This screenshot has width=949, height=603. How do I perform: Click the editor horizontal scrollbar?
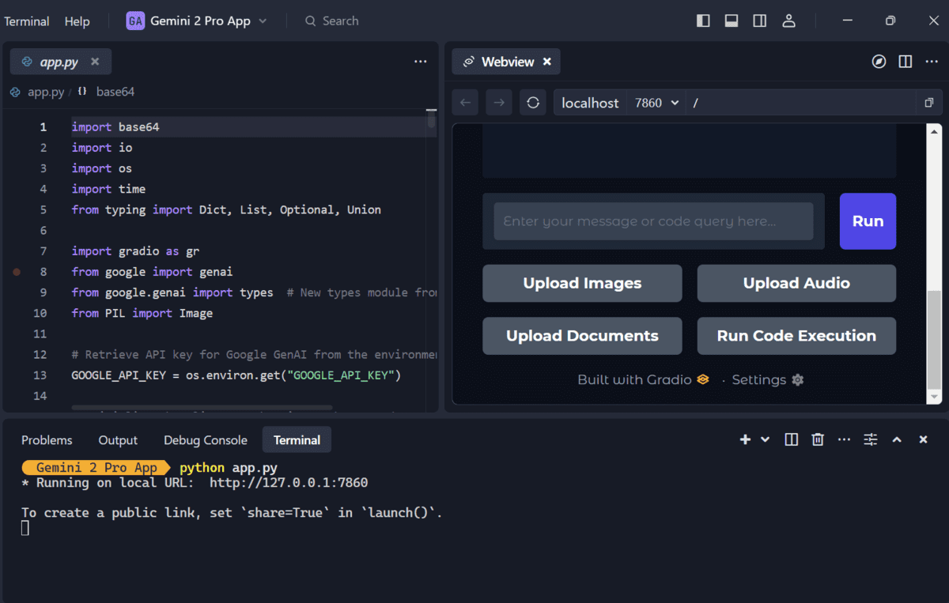(x=202, y=407)
